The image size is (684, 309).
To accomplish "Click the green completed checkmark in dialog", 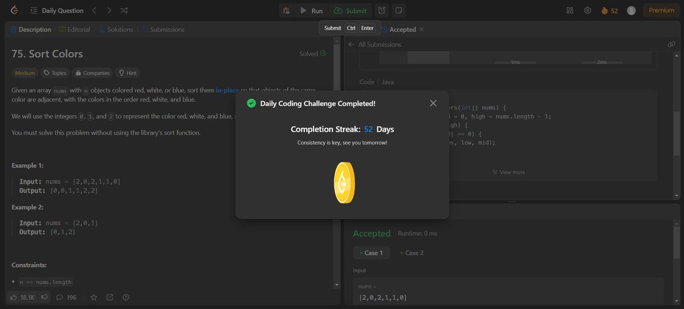I will (251, 103).
